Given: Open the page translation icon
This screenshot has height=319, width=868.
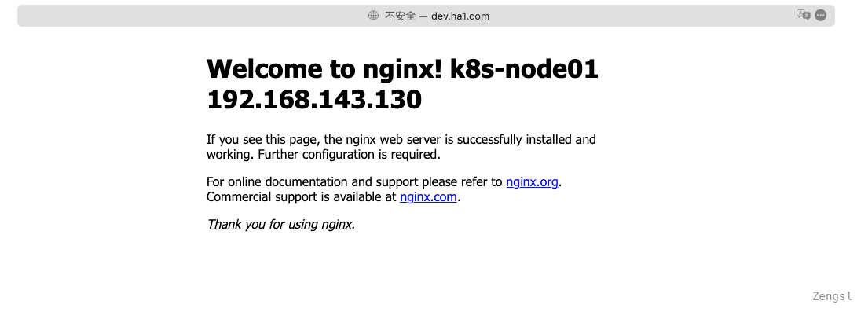Looking at the screenshot, I should click(x=803, y=15).
